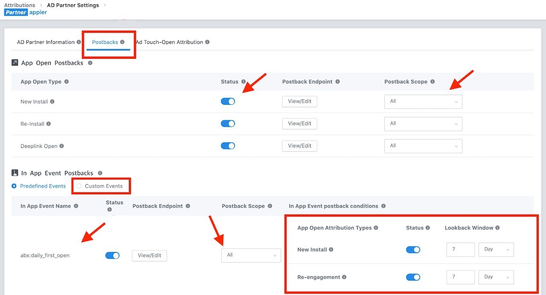Switch to AD Partner Information tab
The image size is (546, 295).
pyautogui.click(x=46, y=42)
